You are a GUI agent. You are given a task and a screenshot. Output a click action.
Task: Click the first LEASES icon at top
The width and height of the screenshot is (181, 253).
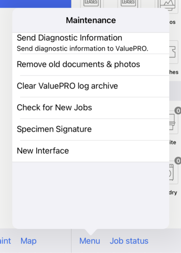click(x=91, y=3)
